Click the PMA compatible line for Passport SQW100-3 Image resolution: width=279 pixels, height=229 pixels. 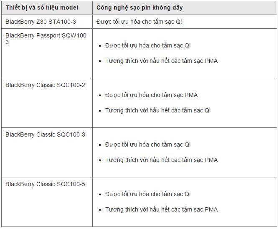tap(161, 61)
